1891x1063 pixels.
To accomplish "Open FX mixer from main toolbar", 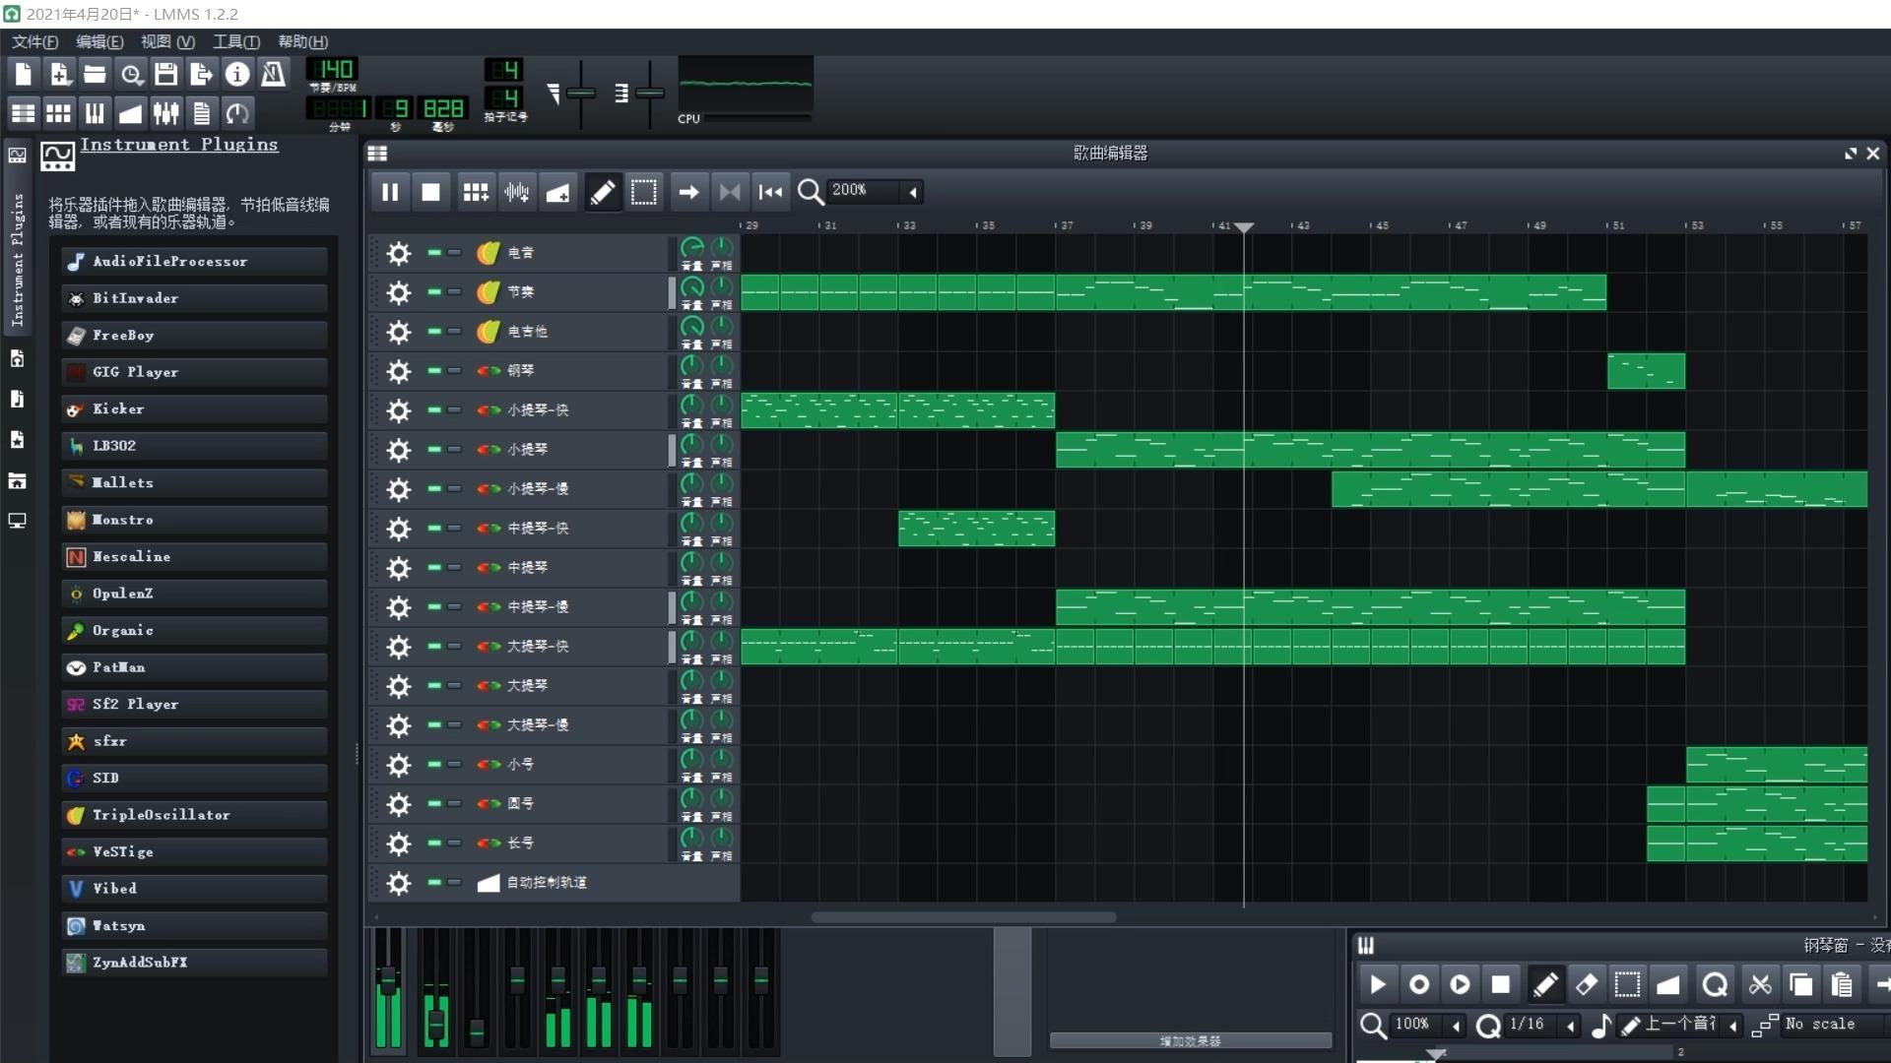I will pos(165,113).
